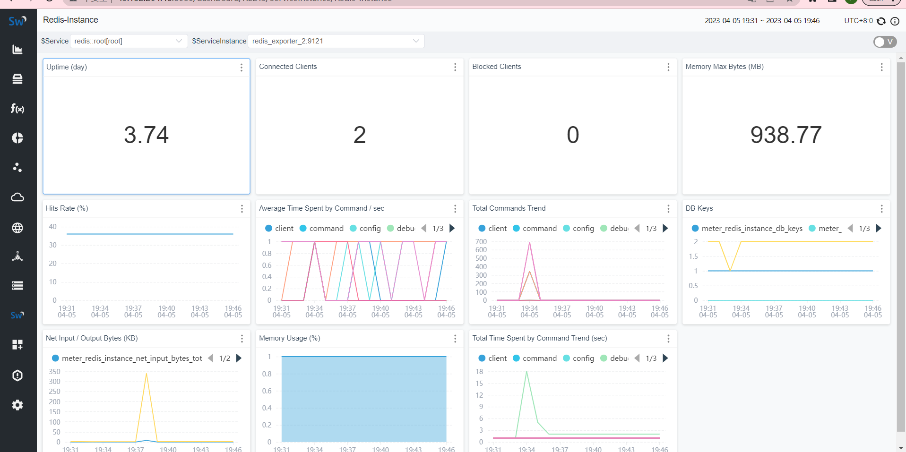Next legend page in Average Time Spent chart

coord(452,228)
